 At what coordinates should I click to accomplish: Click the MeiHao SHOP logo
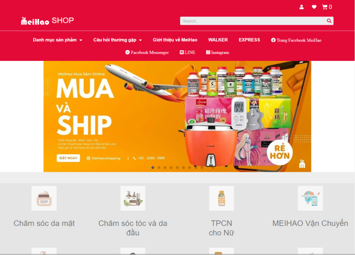click(47, 21)
